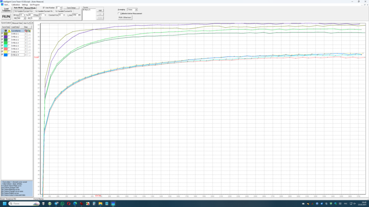Click the delete-curves column header icon
The image size is (369, 207).
26,31
